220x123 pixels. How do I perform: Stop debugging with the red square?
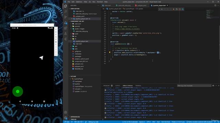179,9
